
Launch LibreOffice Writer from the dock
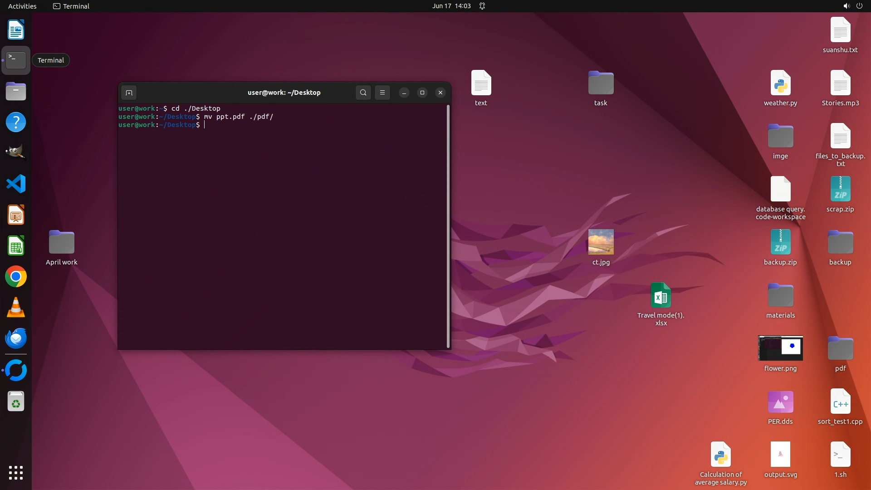coord(16,30)
